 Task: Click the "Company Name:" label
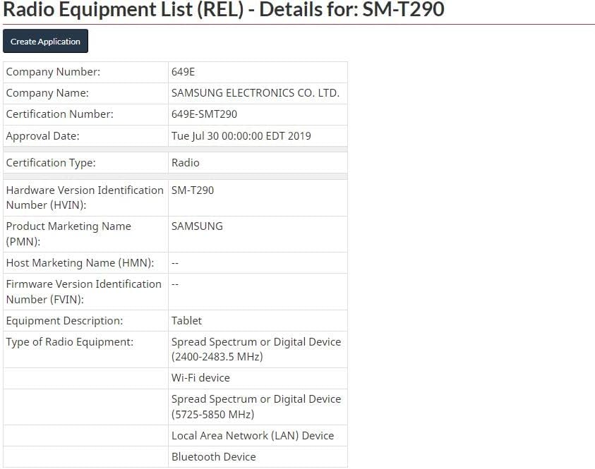point(47,93)
